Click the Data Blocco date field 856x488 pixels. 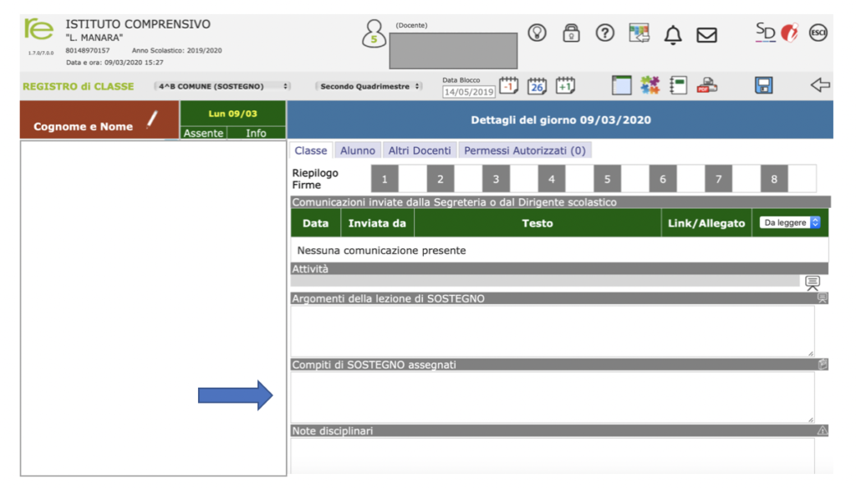tap(469, 92)
